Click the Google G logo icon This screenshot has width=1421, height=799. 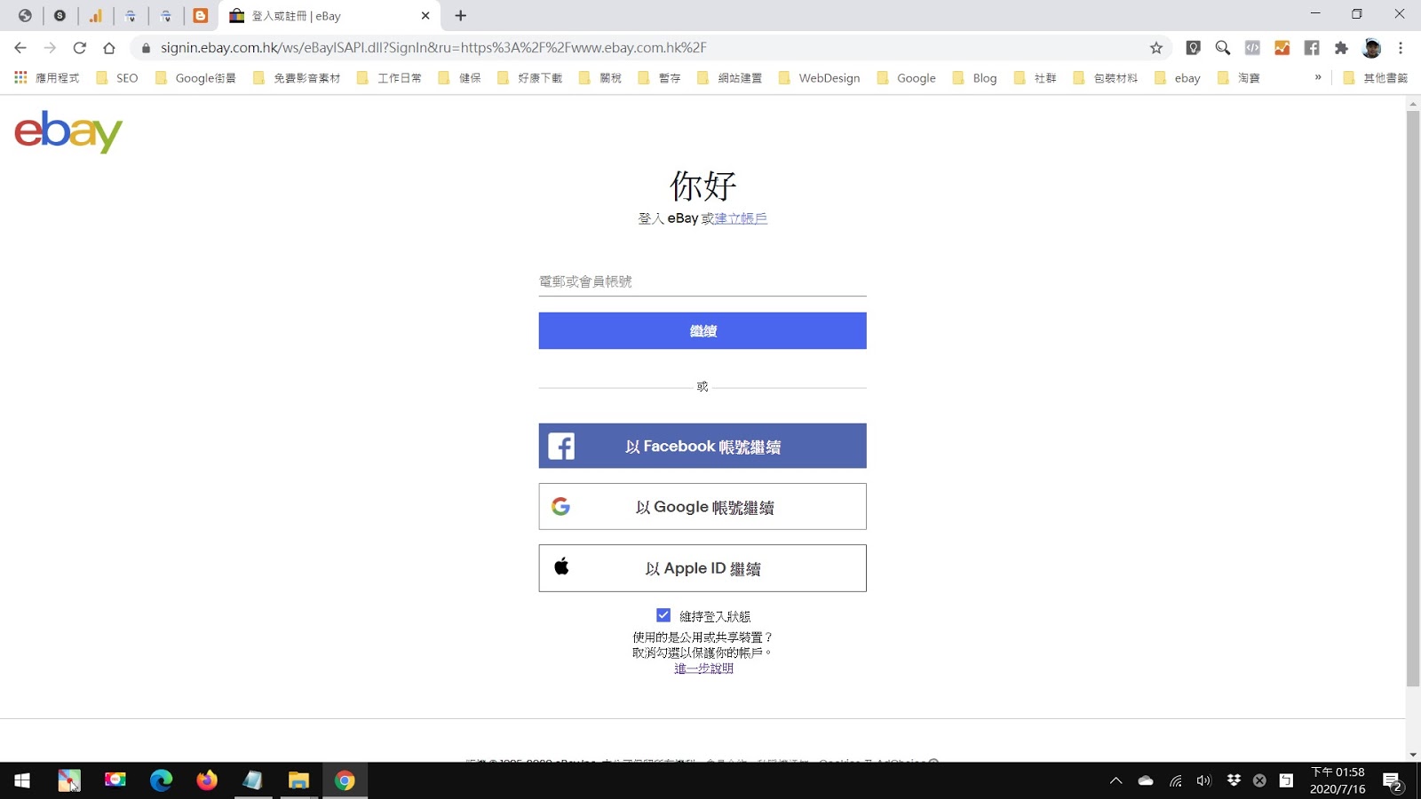(560, 506)
